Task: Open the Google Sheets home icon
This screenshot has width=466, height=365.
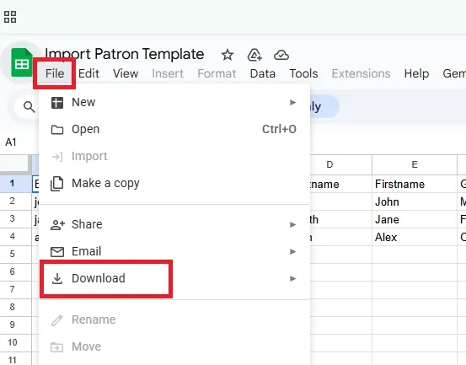Action: [22, 62]
